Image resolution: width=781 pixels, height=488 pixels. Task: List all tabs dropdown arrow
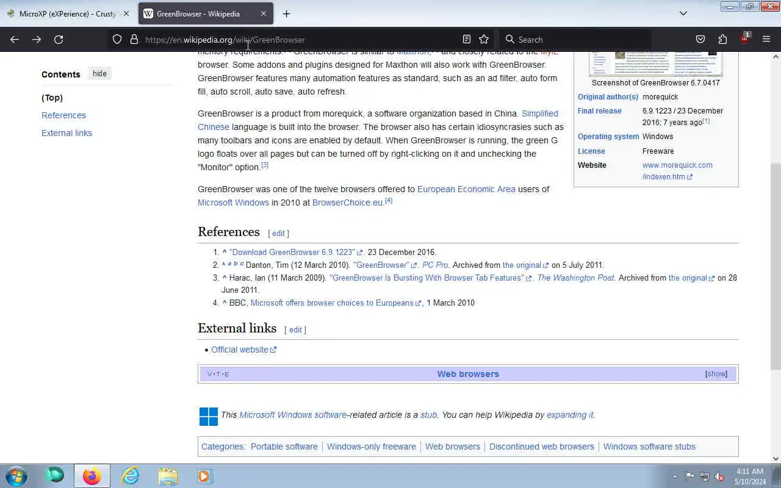(683, 13)
